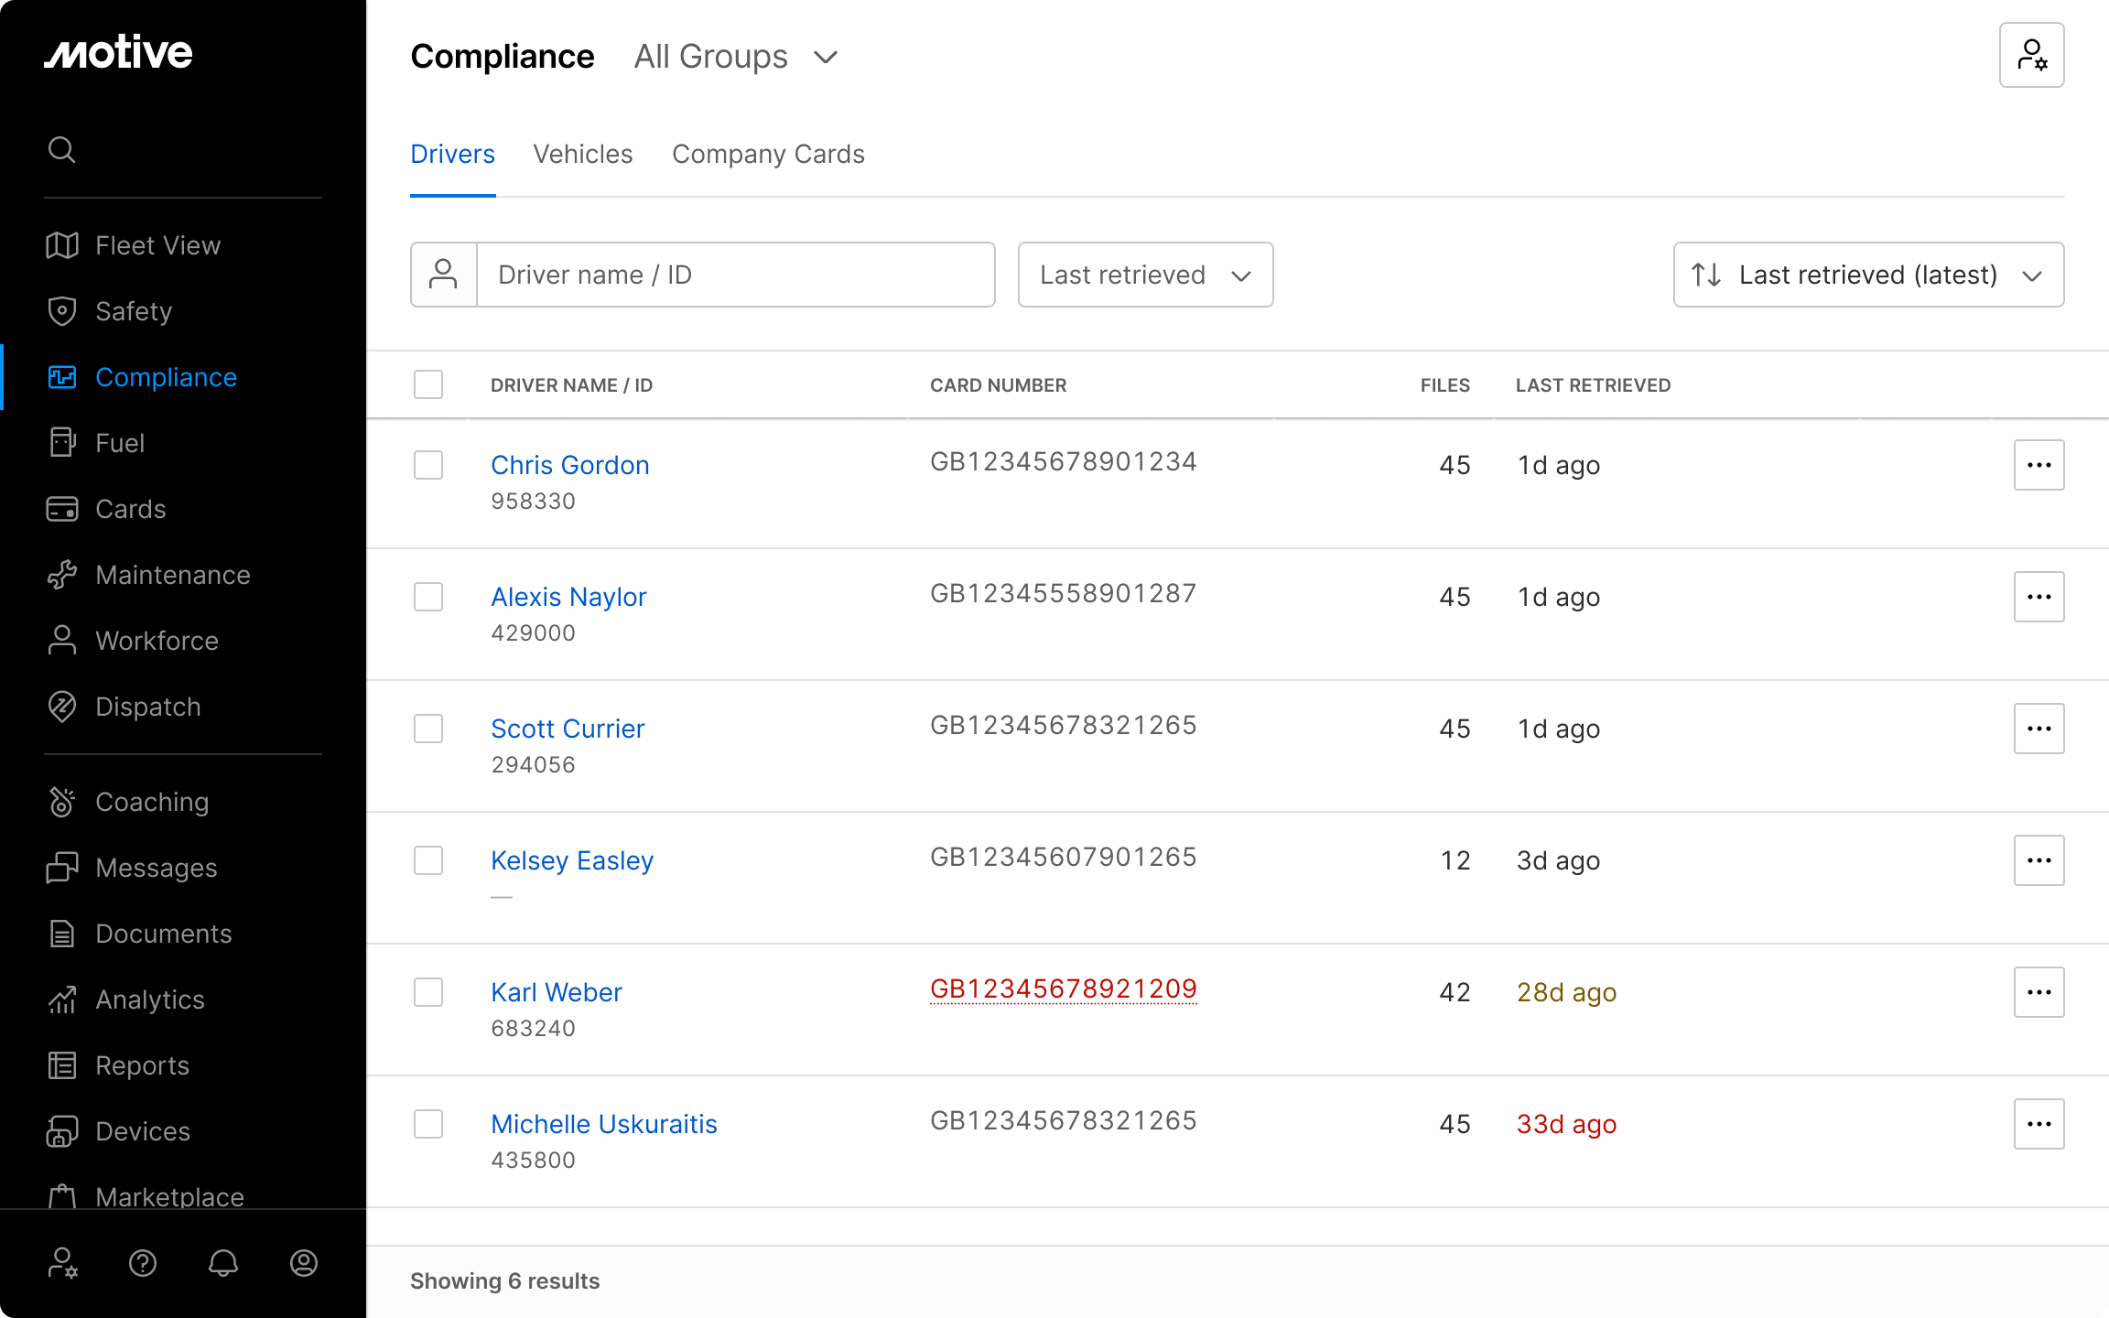Viewport: 2109px width, 1318px height.
Task: Open the user profile icon in sidebar footer
Action: pyautogui.click(x=304, y=1263)
